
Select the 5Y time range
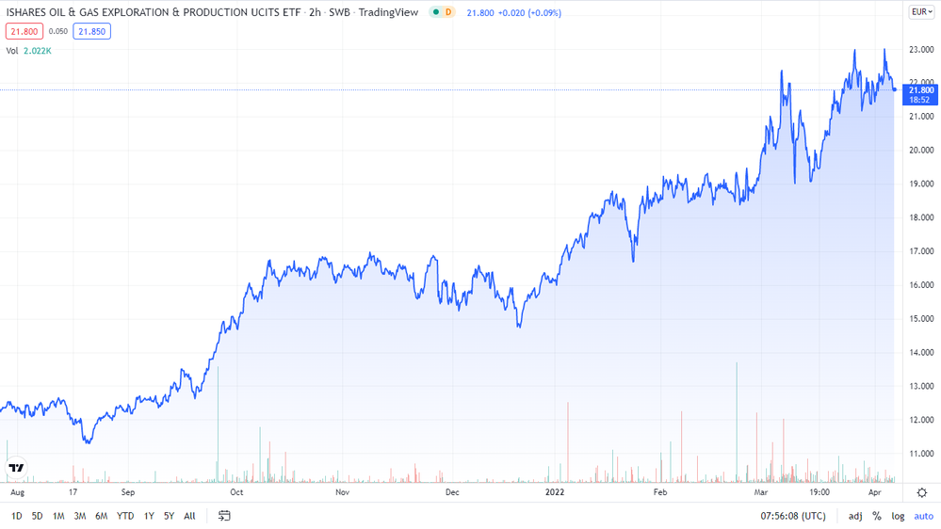pos(170,516)
